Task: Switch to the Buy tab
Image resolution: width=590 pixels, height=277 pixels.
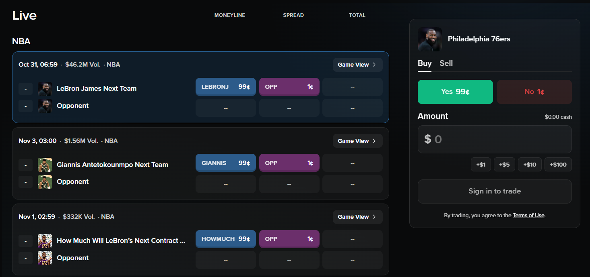Action: click(425, 63)
